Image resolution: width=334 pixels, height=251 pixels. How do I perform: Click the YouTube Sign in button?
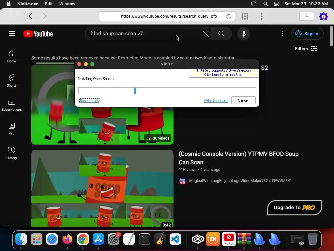click(307, 34)
